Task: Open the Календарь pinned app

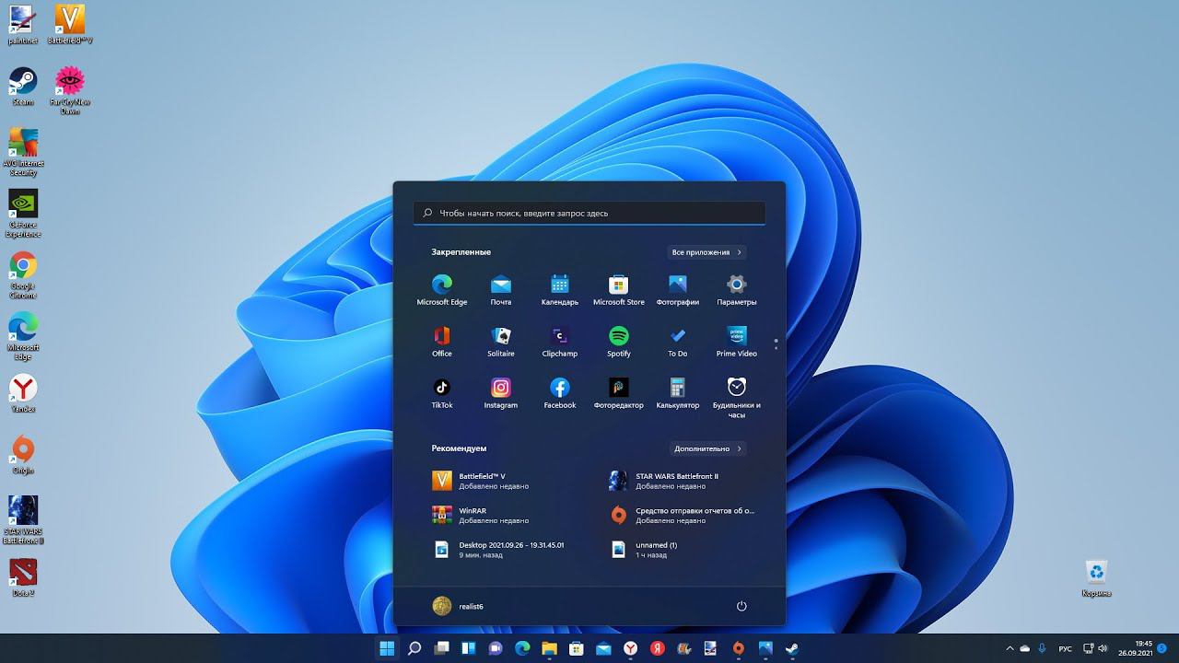Action: [560, 289]
